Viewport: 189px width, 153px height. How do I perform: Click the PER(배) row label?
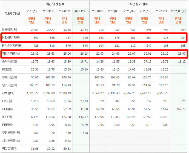(7, 109)
